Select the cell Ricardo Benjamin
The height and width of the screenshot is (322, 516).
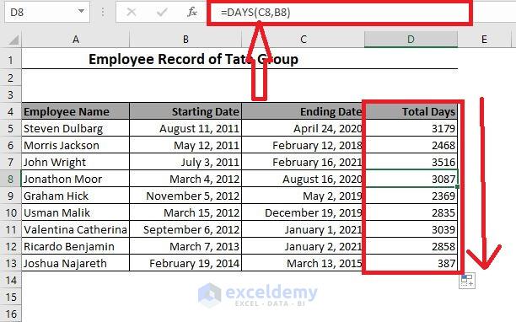76,246
